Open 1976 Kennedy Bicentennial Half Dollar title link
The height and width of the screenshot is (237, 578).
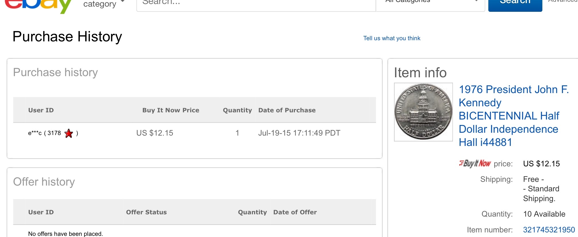pyautogui.click(x=514, y=116)
